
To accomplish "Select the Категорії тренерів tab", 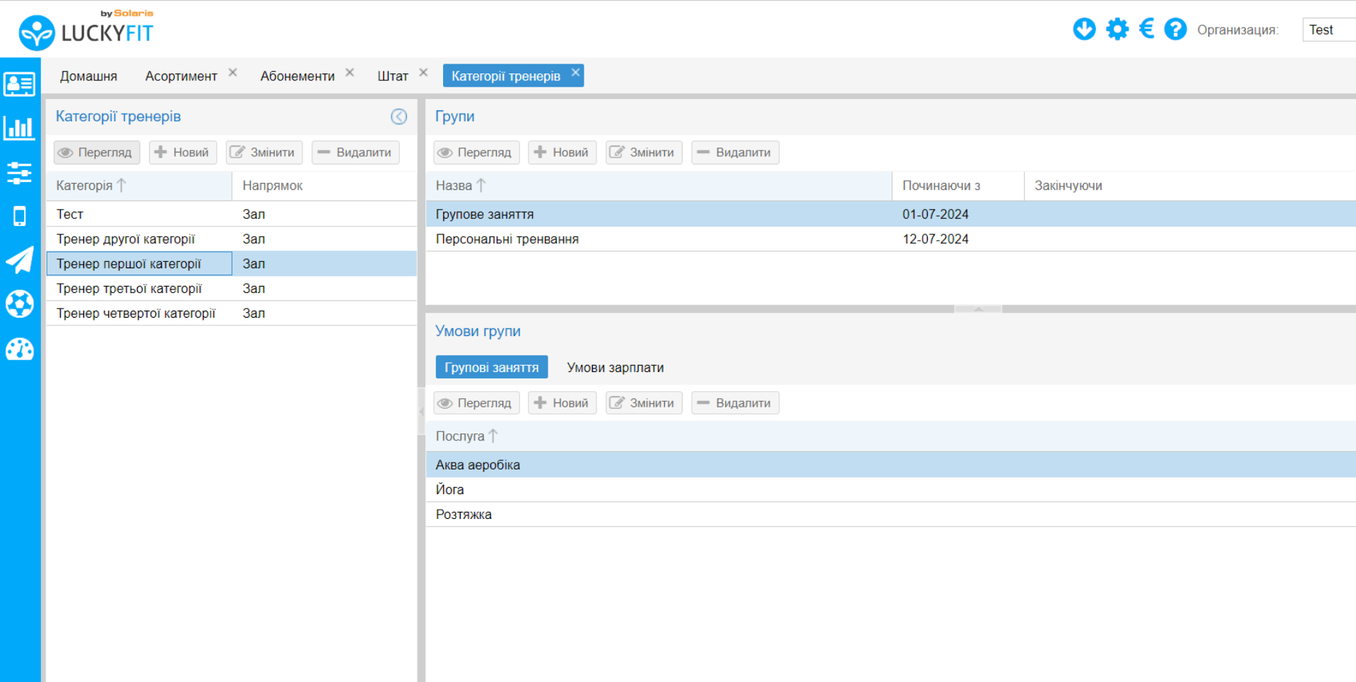I will 506,76.
